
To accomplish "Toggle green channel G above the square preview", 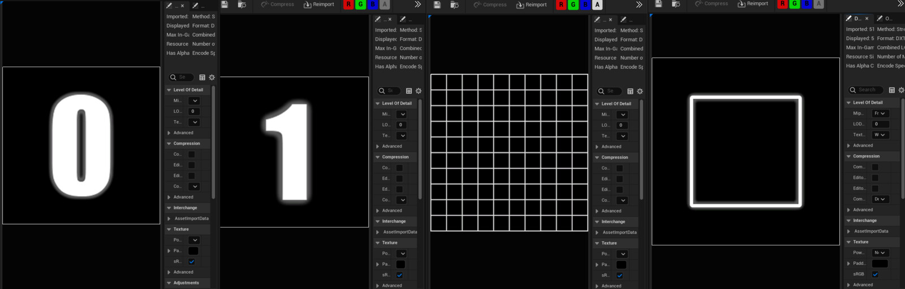I will point(794,4).
